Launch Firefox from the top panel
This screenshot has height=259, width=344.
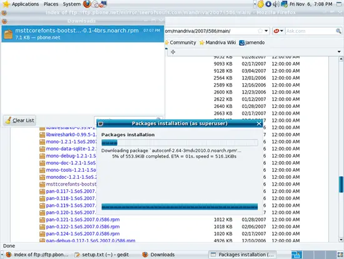coord(87,4)
